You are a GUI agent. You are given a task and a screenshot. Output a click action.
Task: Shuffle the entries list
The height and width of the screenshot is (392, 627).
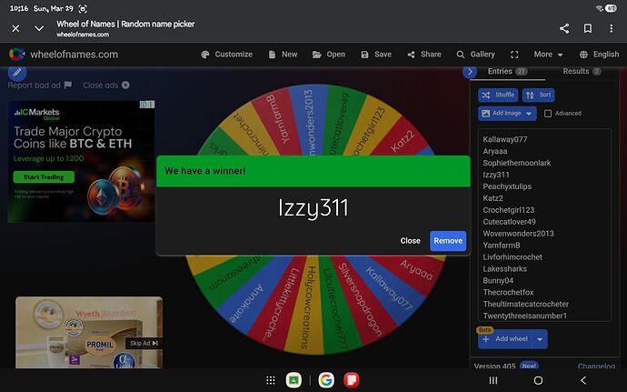[x=498, y=95]
